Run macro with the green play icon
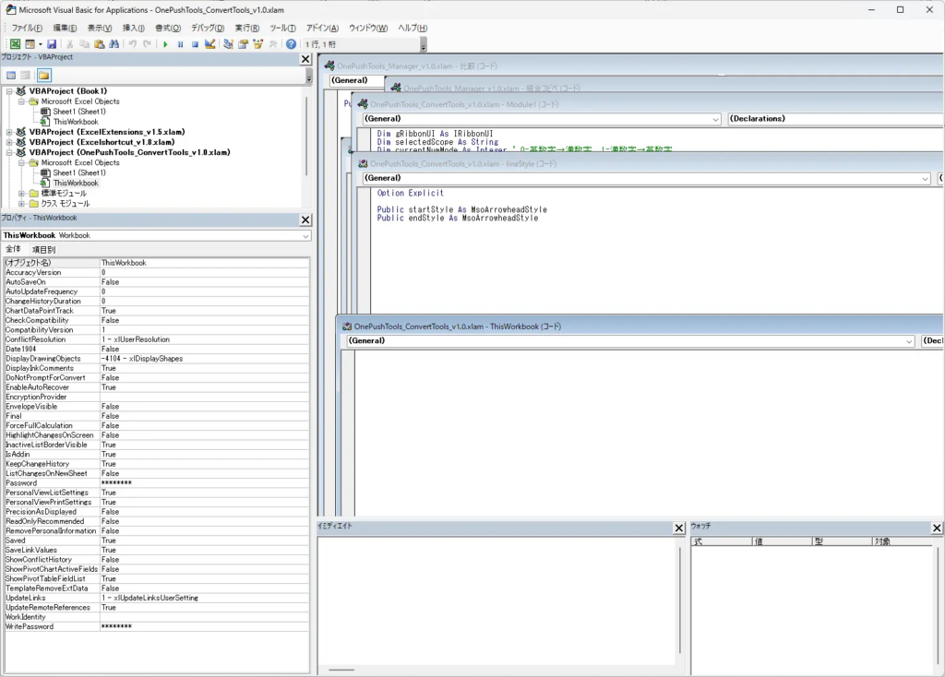The width and height of the screenshot is (945, 677). 165,44
